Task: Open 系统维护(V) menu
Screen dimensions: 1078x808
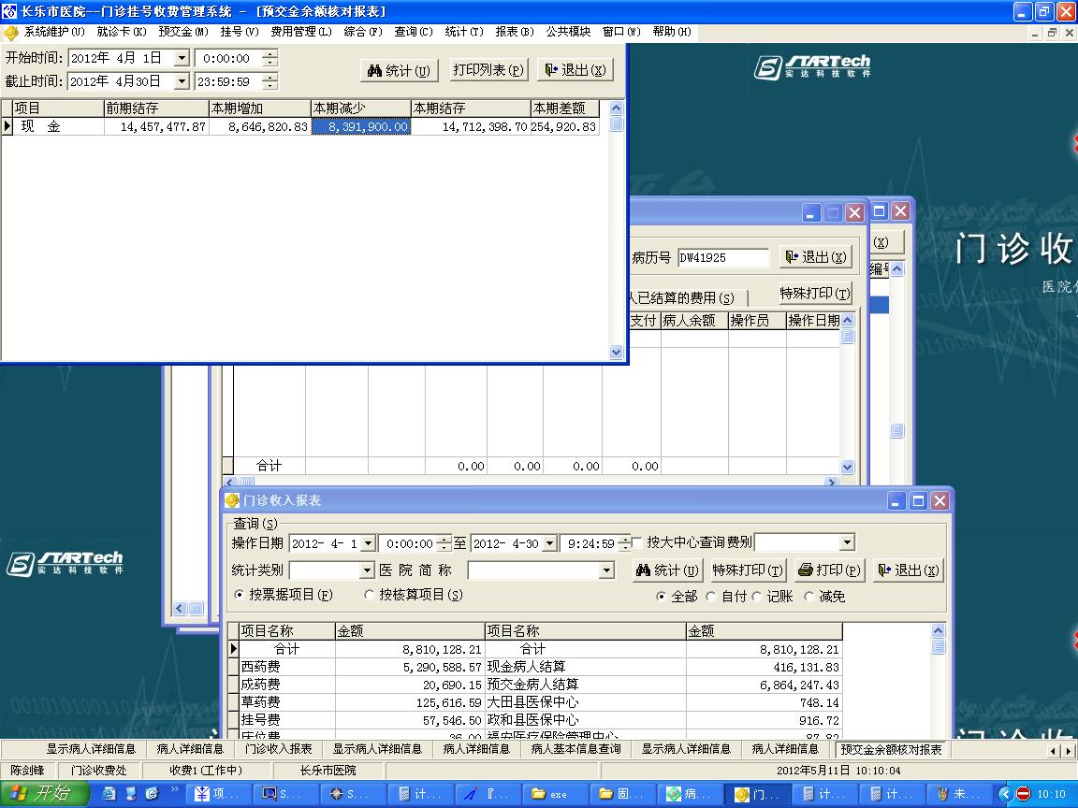Action: pos(53,32)
